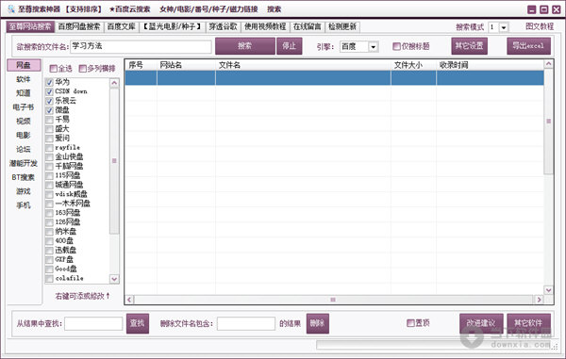Select the 电影 category
This screenshot has height=359, width=566.
(24, 136)
